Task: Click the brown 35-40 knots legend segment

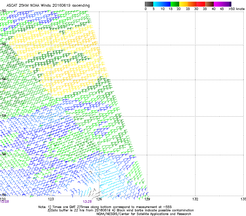Action: coord(209,4)
